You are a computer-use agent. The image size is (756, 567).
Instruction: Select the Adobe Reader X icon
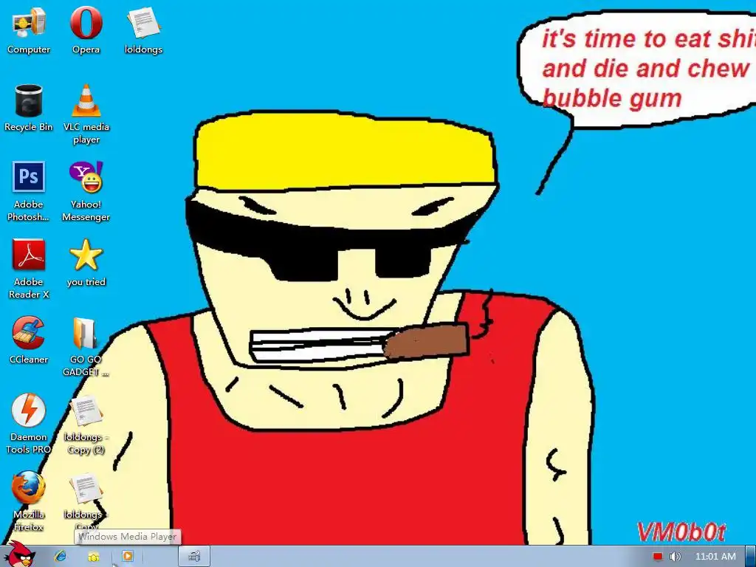click(x=29, y=269)
